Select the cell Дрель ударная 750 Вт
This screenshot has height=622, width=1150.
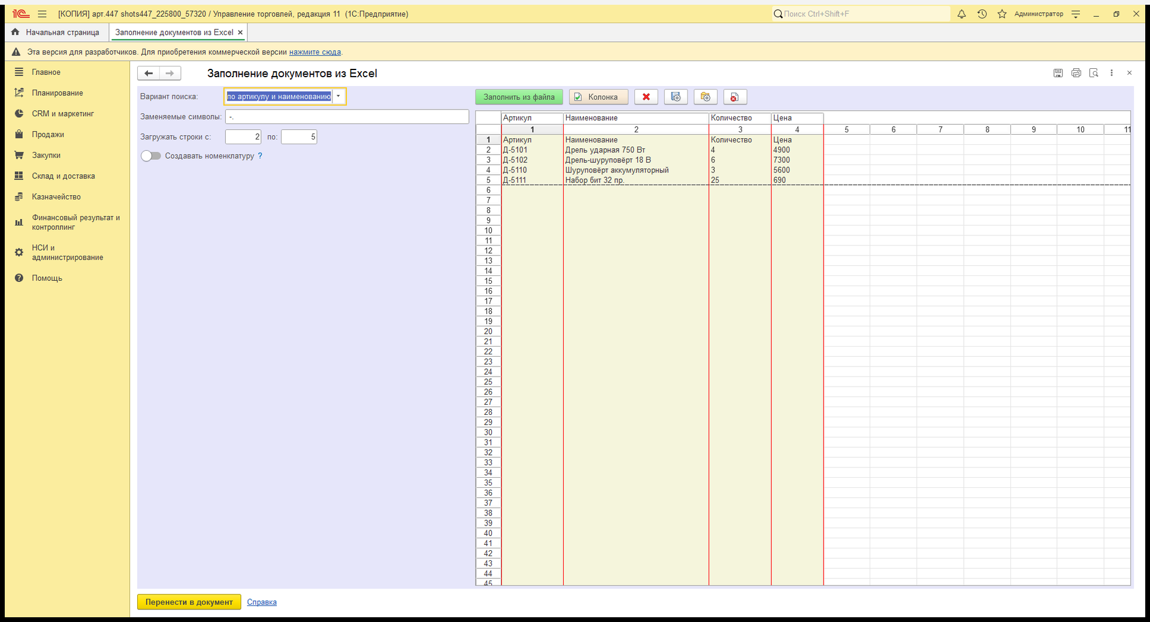pyautogui.click(x=636, y=150)
